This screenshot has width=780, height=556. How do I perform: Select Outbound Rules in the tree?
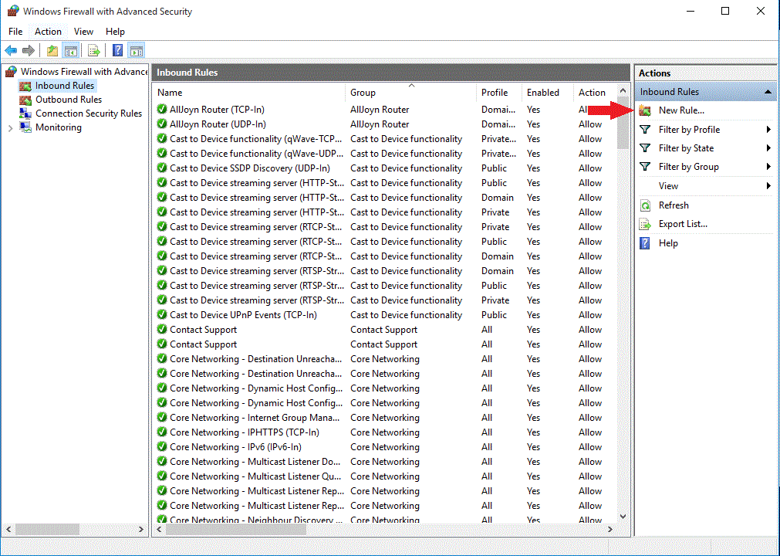[x=68, y=100]
